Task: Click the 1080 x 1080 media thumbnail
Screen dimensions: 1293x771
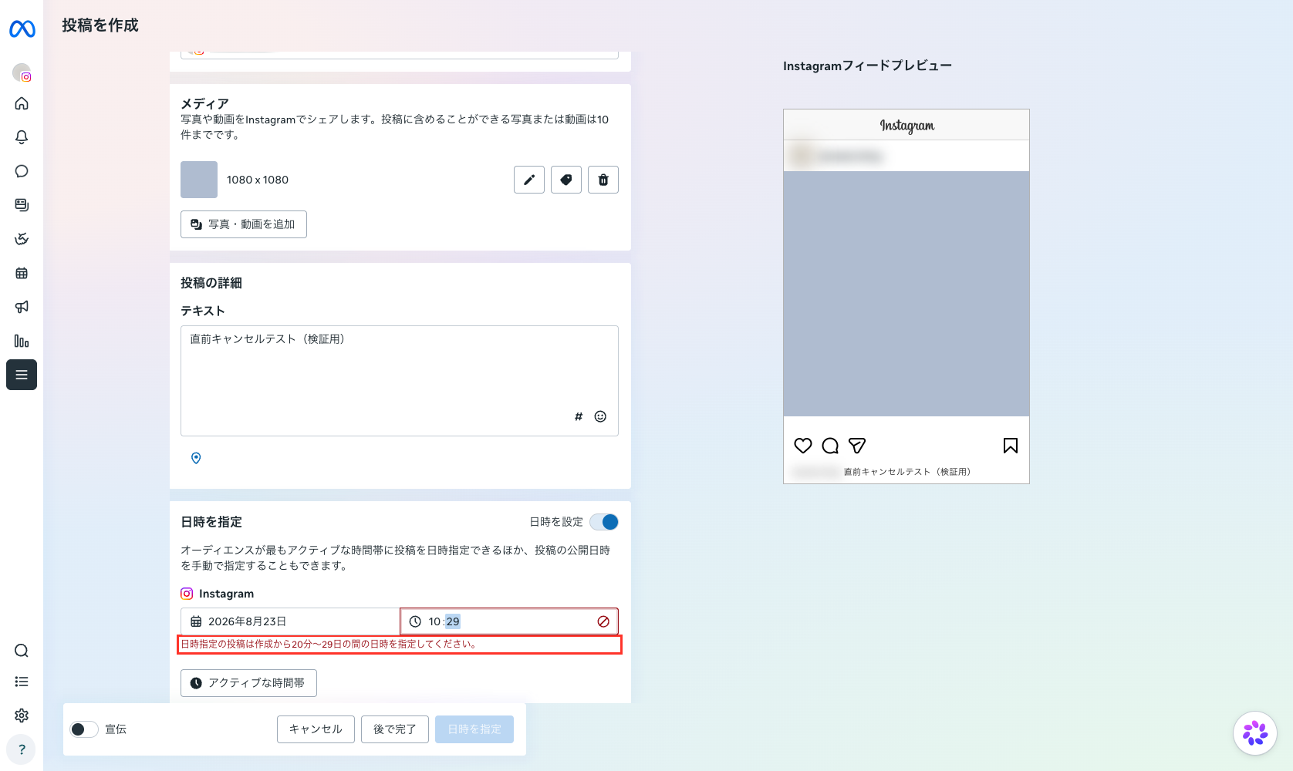Action: pyautogui.click(x=199, y=180)
